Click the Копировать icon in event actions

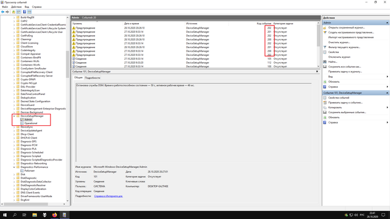pyautogui.click(x=325, y=108)
